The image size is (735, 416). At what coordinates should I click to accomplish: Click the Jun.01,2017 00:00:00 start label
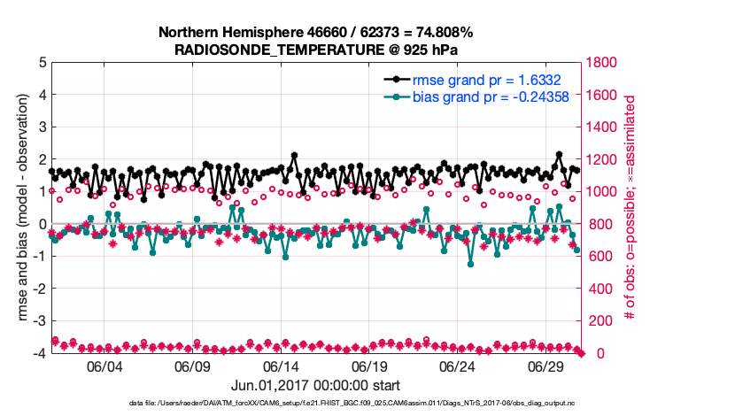[x=315, y=386]
